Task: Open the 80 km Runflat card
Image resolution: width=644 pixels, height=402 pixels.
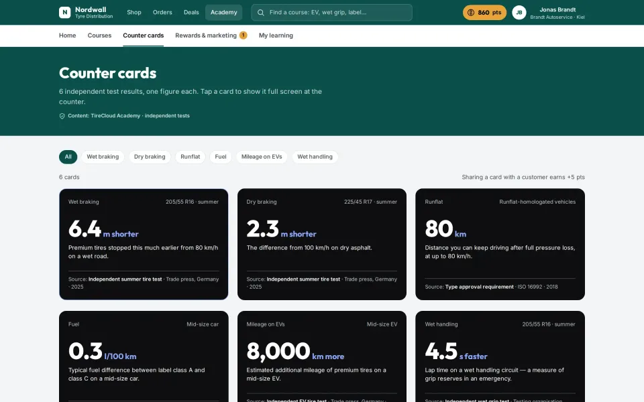Action: click(x=500, y=244)
